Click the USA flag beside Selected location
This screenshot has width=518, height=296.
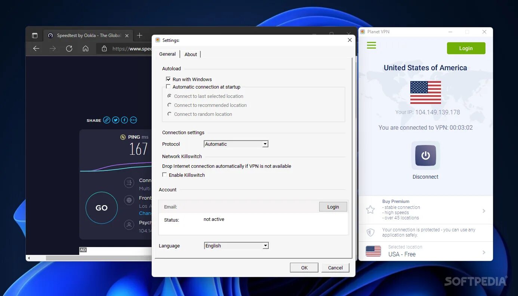pos(373,251)
